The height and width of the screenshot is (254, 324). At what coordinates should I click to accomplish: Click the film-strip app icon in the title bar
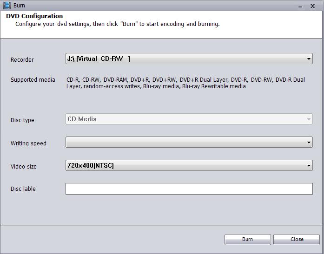(7, 6)
